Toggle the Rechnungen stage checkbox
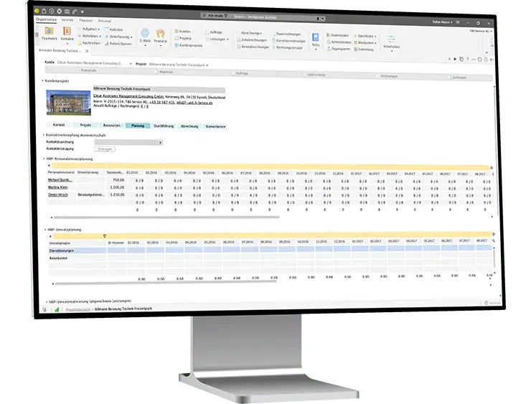The height and width of the screenshot is (404, 531). click(377, 76)
